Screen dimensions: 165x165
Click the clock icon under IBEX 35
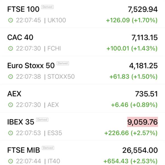[x=11, y=133]
